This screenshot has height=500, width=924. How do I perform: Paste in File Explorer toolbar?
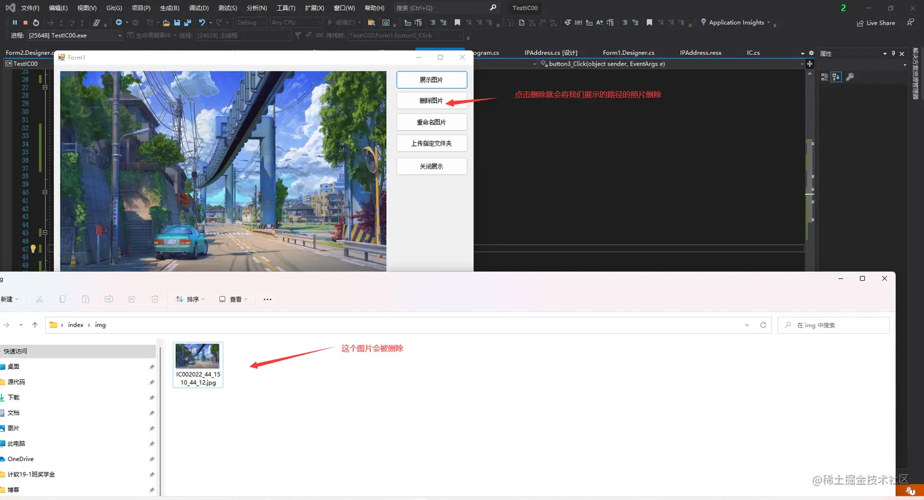(x=86, y=299)
